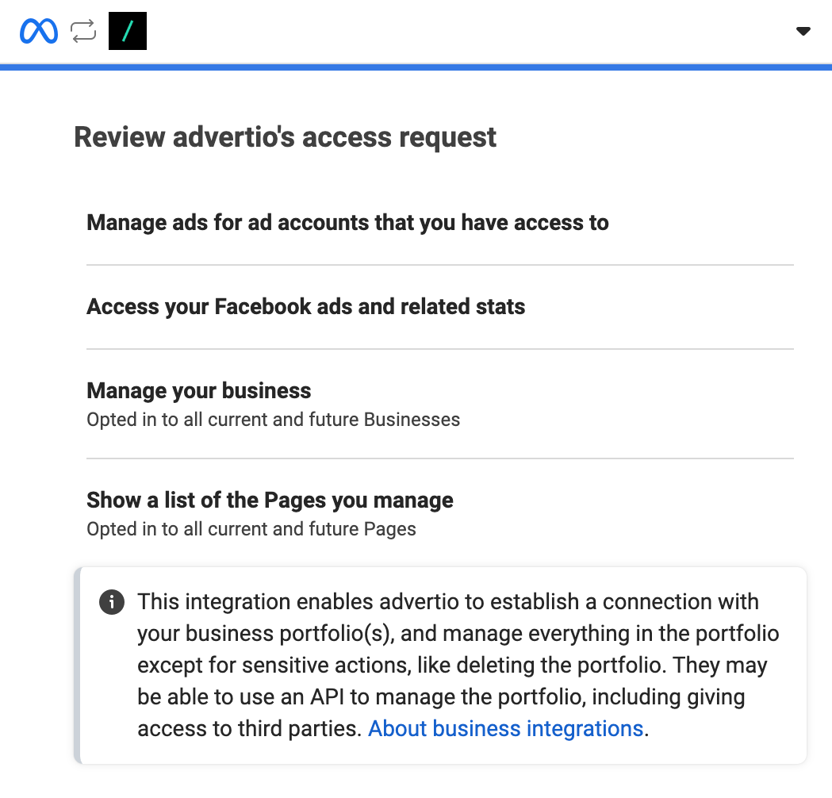Image resolution: width=832 pixels, height=798 pixels.
Task: Click the divider line above 'Show a list of the Pages'
Action: coord(439,458)
